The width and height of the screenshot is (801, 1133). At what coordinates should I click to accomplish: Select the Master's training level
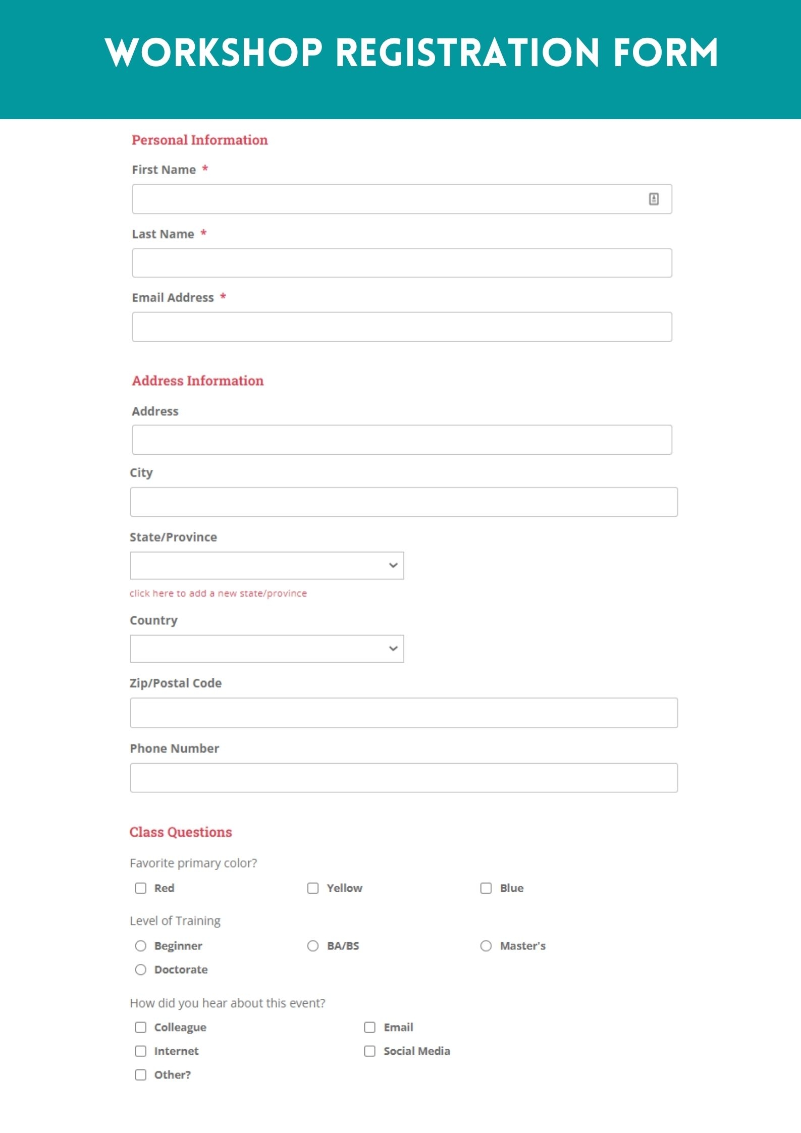point(486,946)
